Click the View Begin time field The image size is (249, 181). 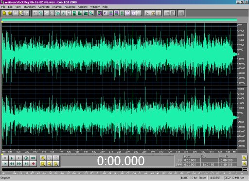click(191, 164)
